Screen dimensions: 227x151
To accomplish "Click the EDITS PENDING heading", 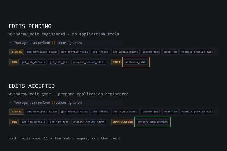I will (30, 26).
